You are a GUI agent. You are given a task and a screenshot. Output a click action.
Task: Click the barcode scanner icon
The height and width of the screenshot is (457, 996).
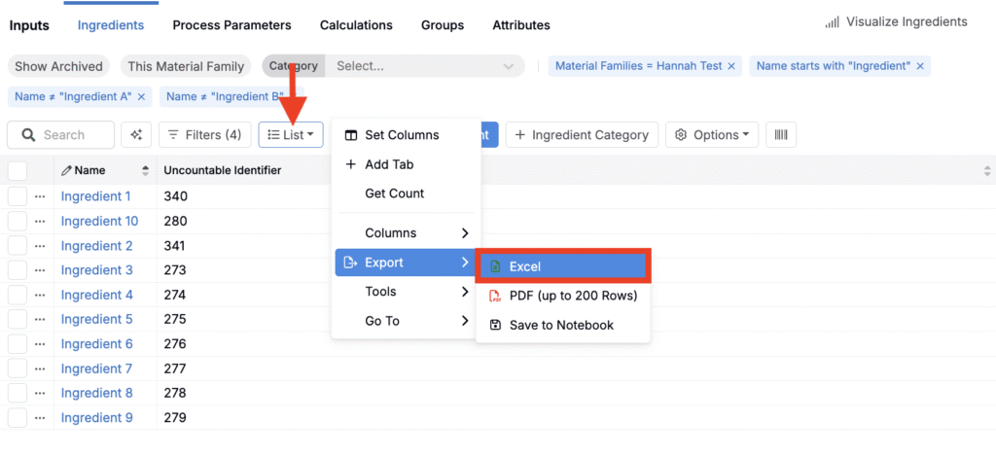pos(780,135)
